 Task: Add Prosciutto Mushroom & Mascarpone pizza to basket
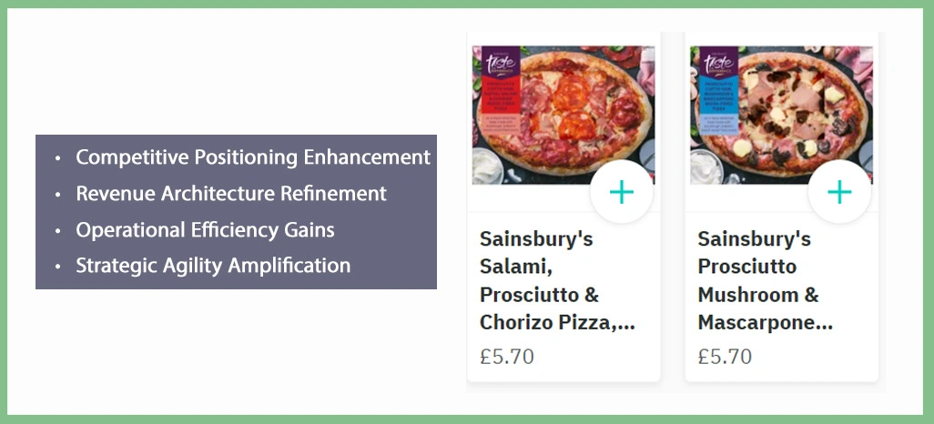click(838, 192)
